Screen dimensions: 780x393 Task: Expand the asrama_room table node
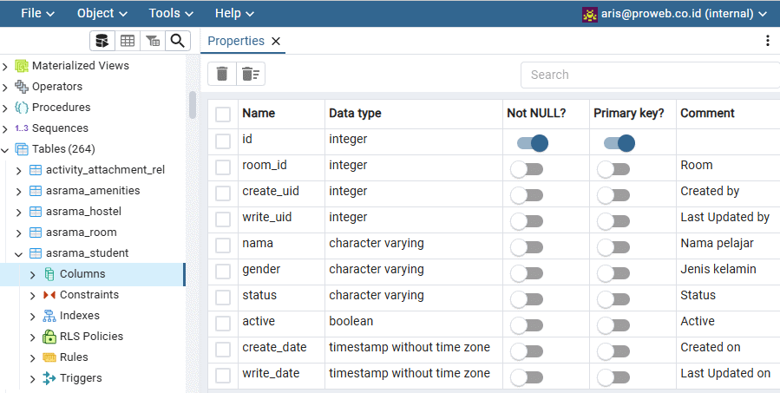pyautogui.click(x=19, y=233)
